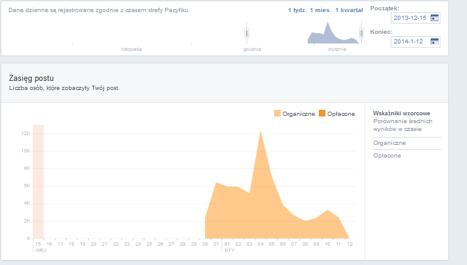Open the Początek calendar picker icon
Image resolution: width=467 pixels, height=265 pixels.
[x=434, y=18]
